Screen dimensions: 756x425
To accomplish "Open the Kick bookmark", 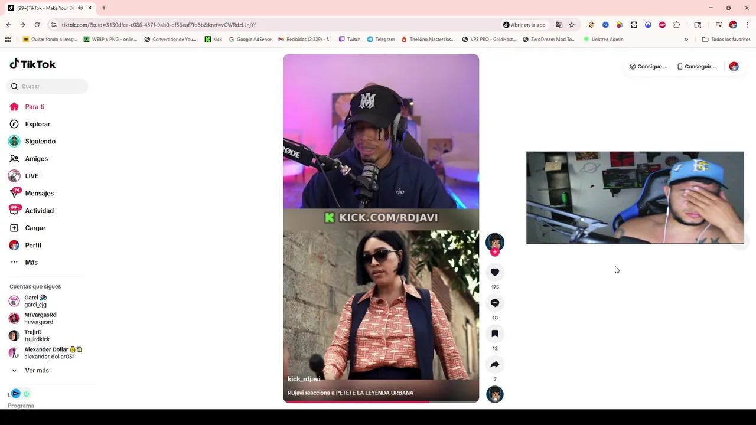I will [213, 40].
